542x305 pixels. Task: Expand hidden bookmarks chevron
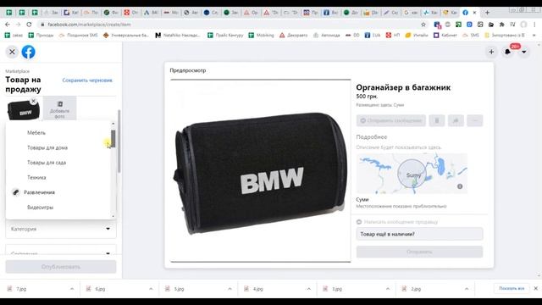[x=534, y=36]
